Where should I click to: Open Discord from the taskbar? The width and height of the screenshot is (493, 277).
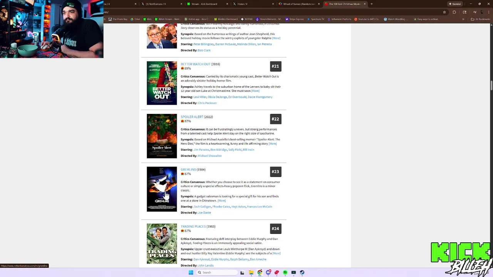(268, 272)
